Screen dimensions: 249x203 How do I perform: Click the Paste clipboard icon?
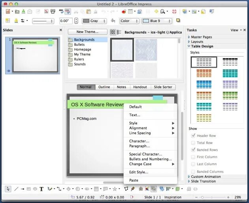(89, 11)
